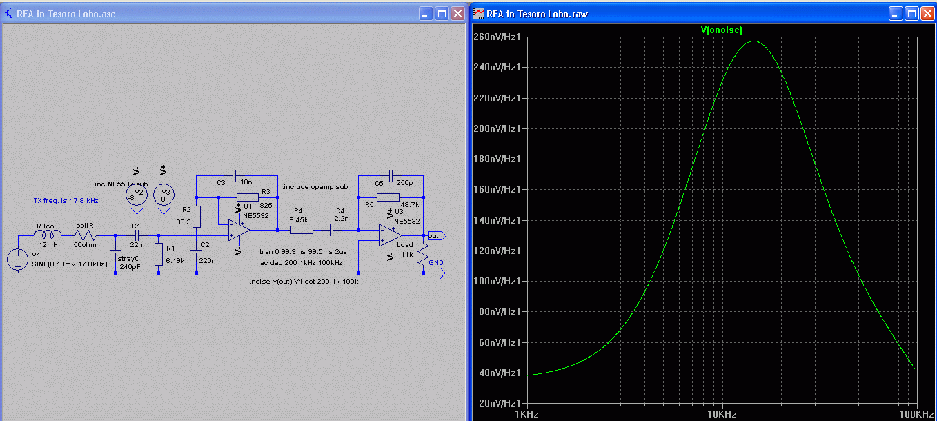Minimize the .raw plot window
The height and width of the screenshot is (421, 937).
click(896, 13)
